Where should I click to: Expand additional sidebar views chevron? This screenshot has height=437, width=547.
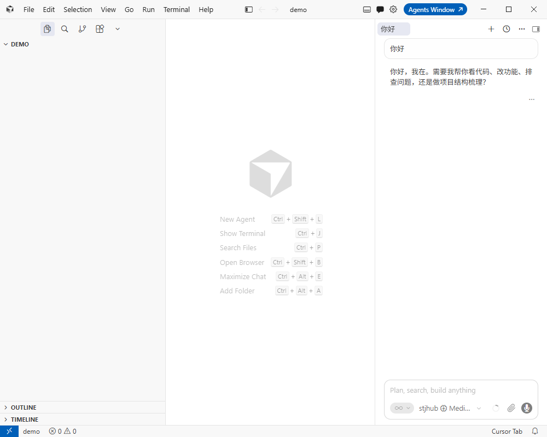click(x=118, y=29)
